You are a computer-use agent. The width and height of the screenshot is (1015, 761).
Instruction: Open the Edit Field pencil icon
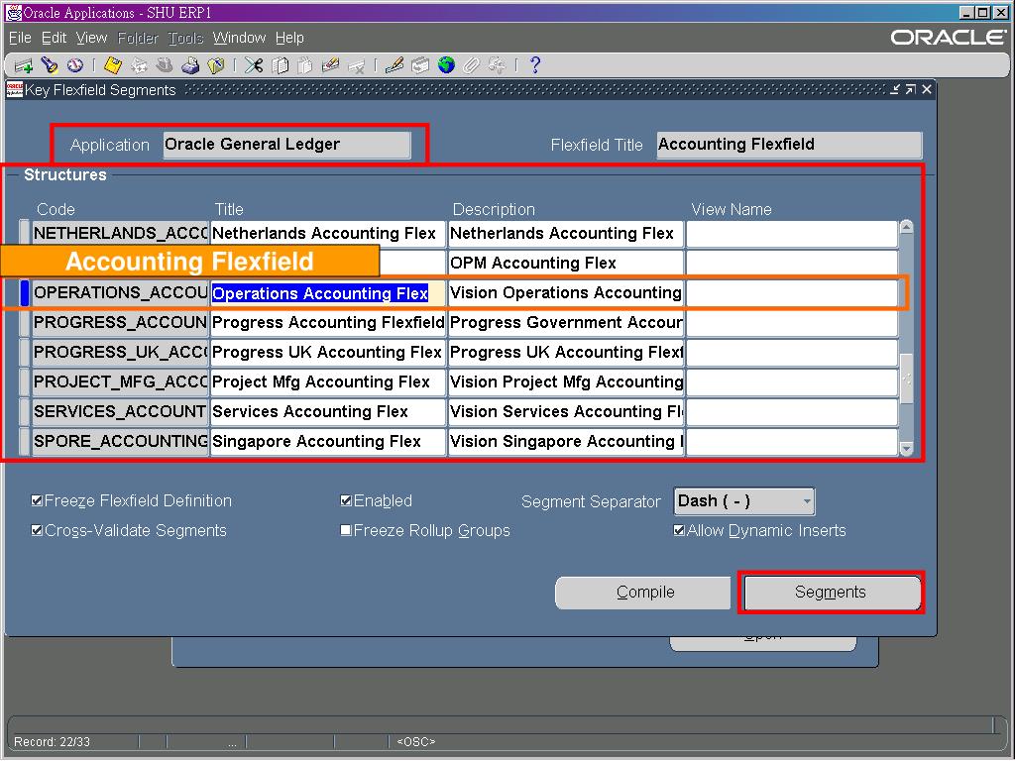pyautogui.click(x=395, y=65)
